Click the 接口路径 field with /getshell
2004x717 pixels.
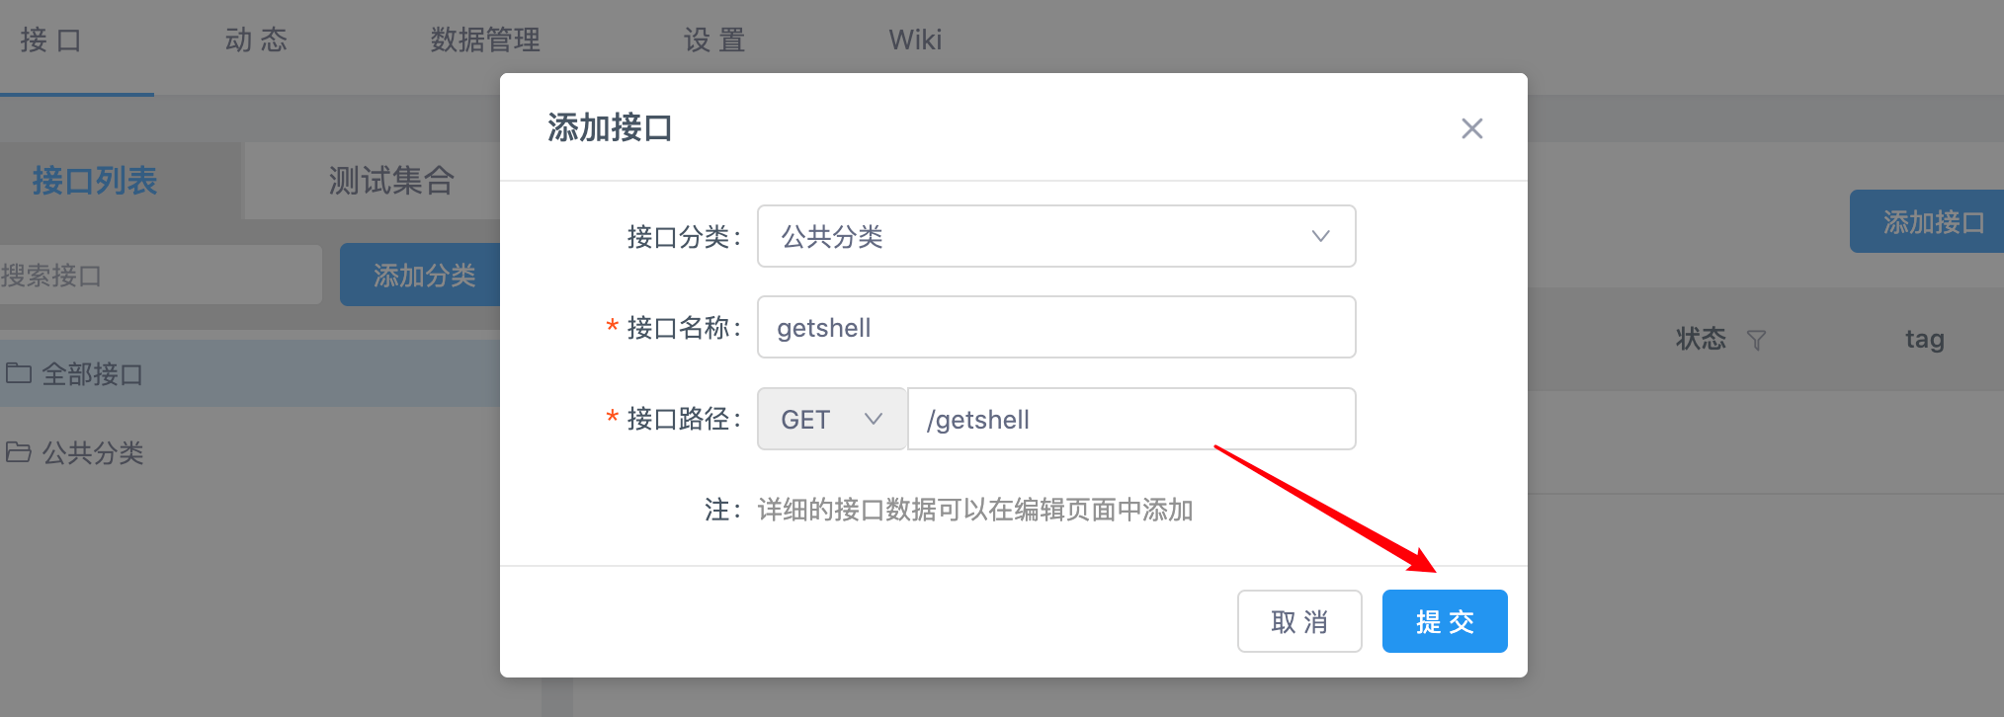click(x=1130, y=419)
